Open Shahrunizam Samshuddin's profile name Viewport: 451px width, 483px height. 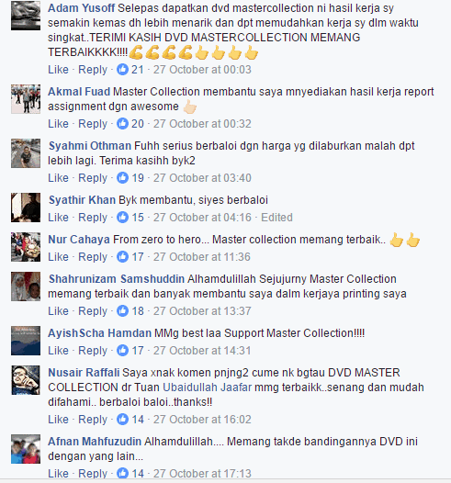coord(117,279)
